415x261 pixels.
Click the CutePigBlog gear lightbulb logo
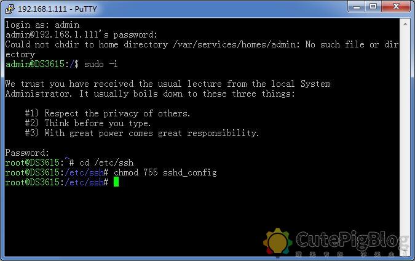(277, 242)
